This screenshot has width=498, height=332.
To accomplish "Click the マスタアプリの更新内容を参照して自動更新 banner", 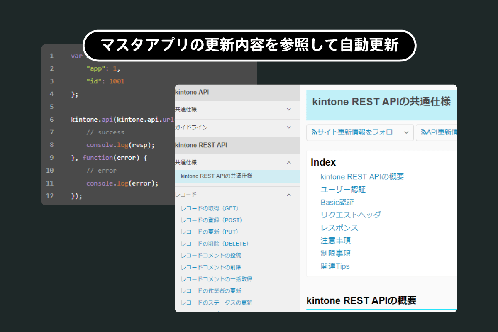I will point(249,46).
